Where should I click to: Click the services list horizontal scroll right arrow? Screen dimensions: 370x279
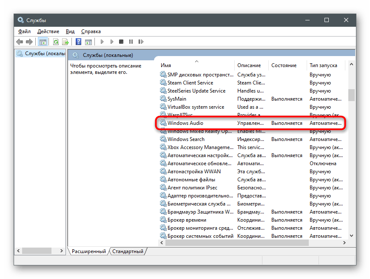[344, 243]
